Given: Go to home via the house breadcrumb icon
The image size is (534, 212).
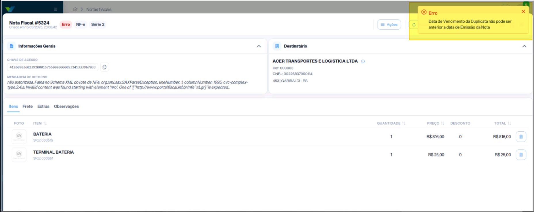Looking at the screenshot, I should point(75,9).
